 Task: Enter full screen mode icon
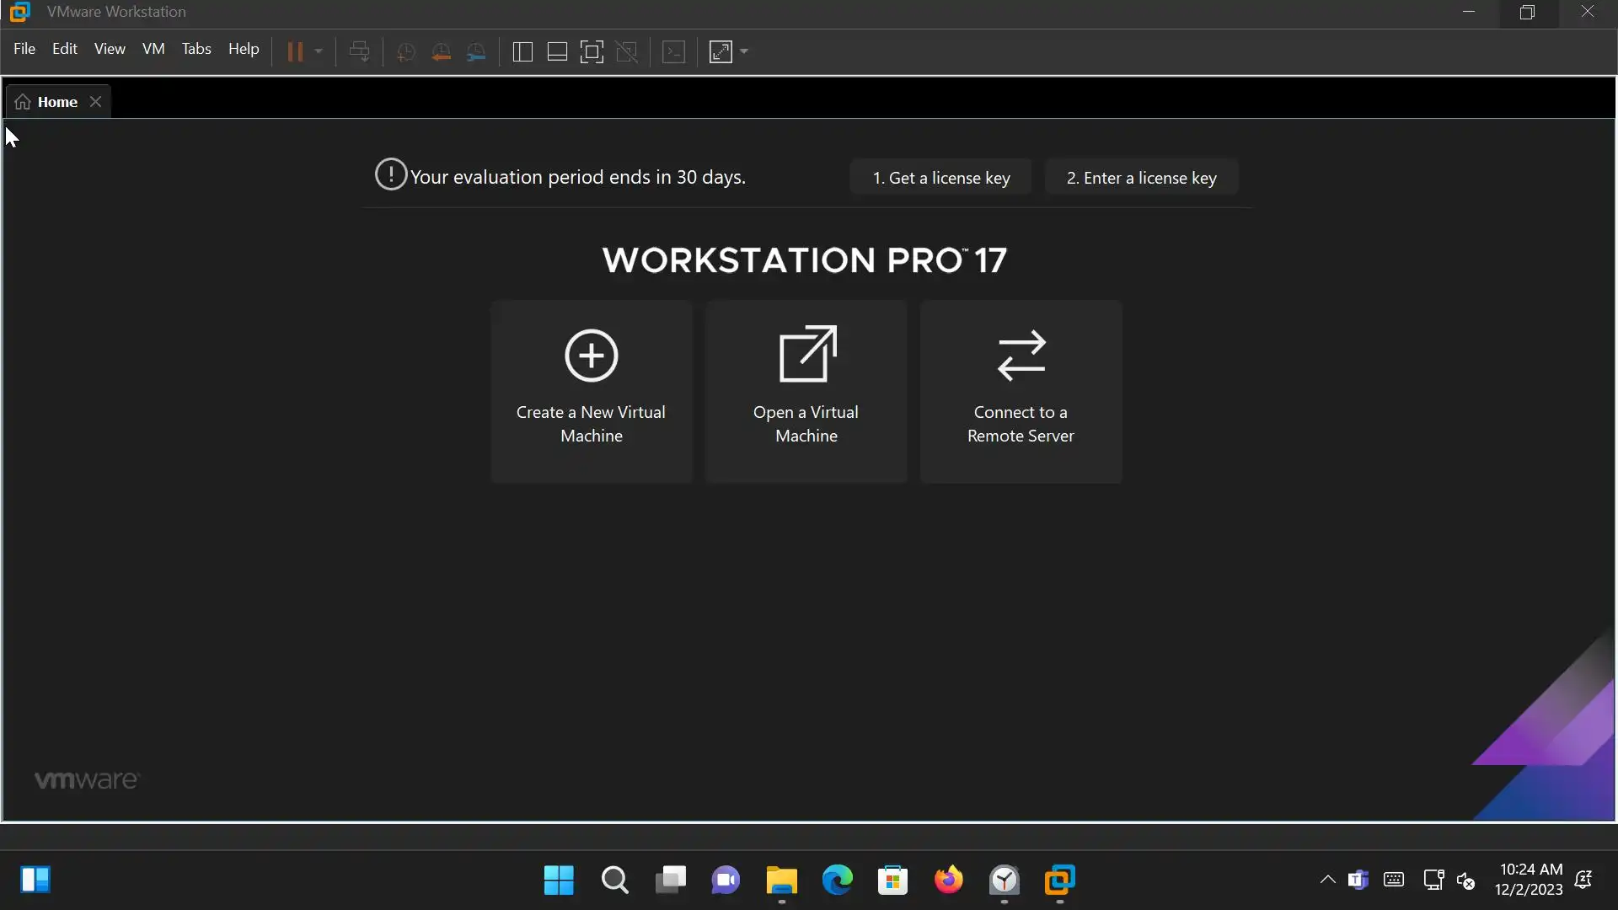pyautogui.click(x=592, y=52)
